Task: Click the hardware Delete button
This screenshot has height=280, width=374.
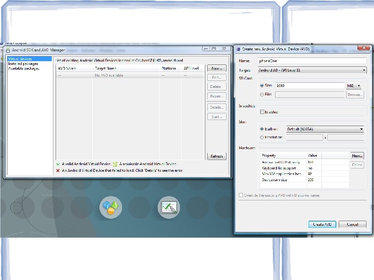Action: pyautogui.click(x=358, y=165)
